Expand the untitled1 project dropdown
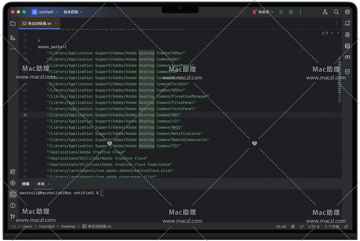Screen dimensions: 360x241 click(x=45, y=12)
